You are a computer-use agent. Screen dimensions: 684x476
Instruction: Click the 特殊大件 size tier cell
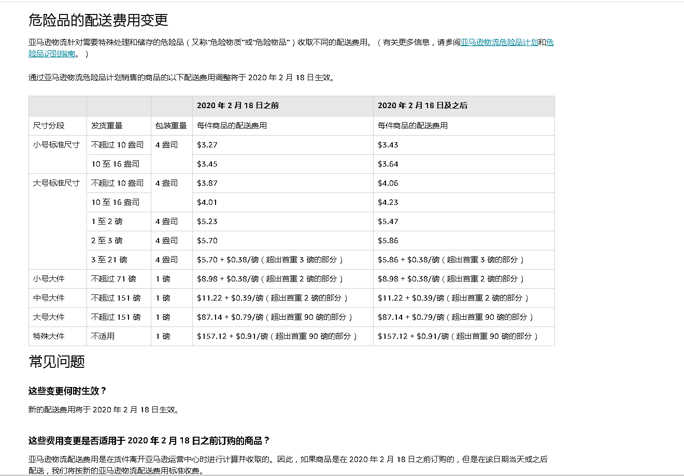point(58,336)
